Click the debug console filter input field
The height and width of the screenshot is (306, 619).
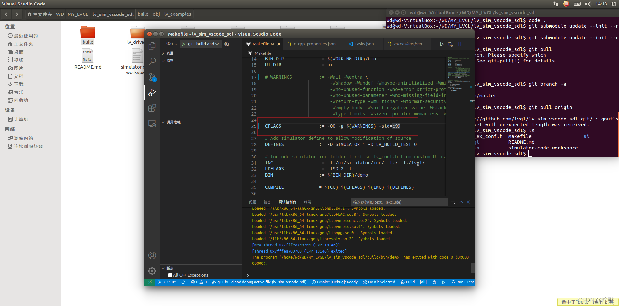(399, 202)
